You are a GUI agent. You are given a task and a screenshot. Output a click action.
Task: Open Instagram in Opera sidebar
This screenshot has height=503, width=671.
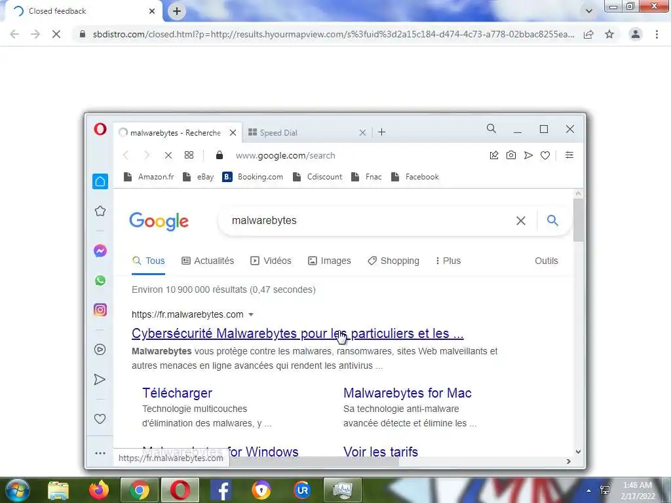[100, 310]
